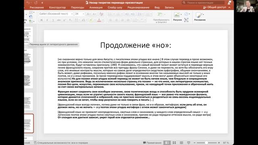Open the font name combo box Calibri
The image size is (258, 145).
click(56, 14)
